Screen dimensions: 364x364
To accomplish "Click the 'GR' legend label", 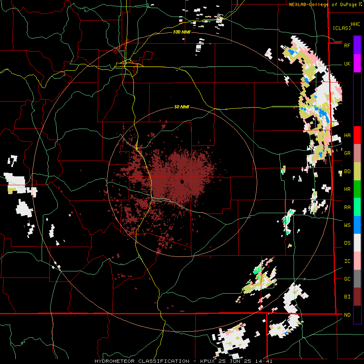I will pos(347,153).
